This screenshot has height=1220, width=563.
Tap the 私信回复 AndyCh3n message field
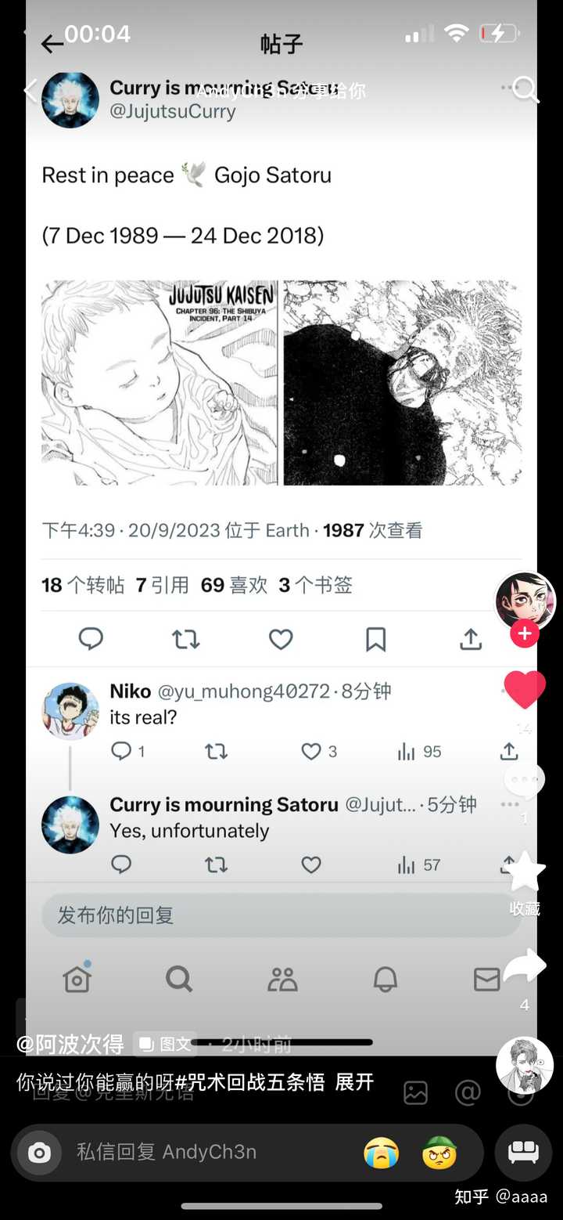[x=203, y=1152]
